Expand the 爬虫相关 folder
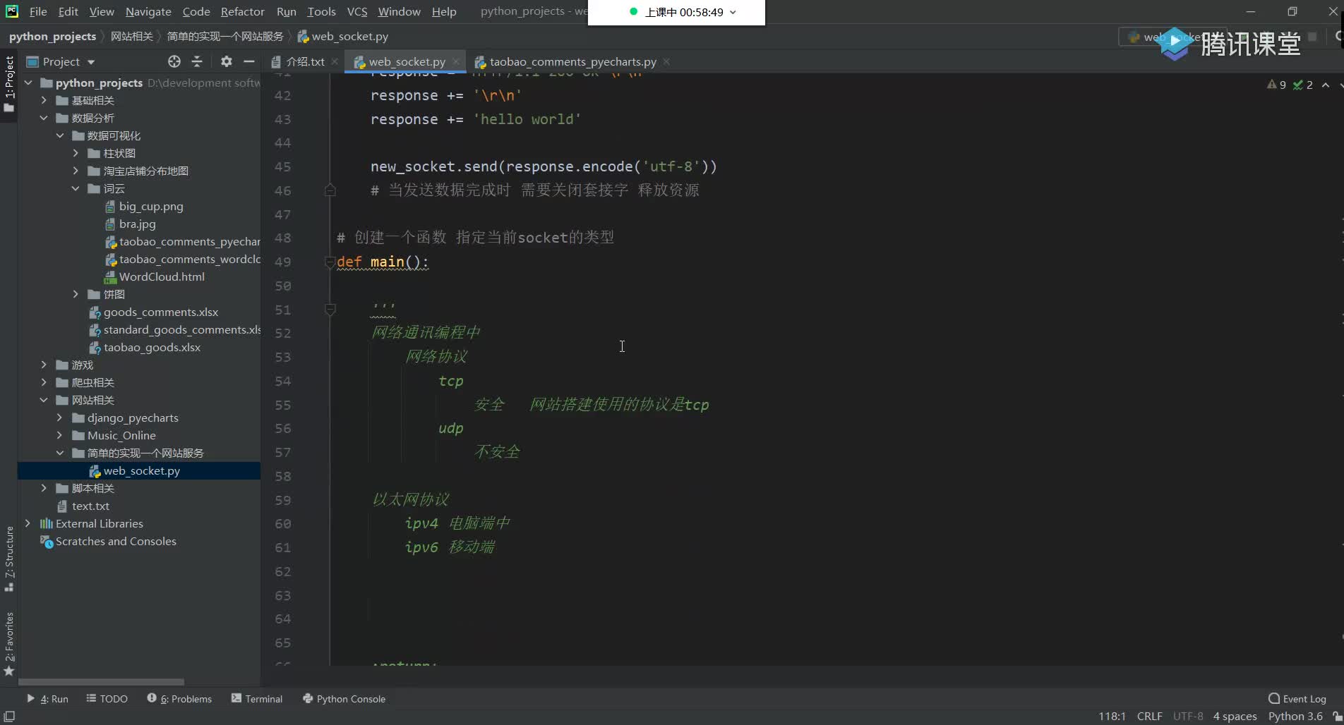The height and width of the screenshot is (725, 1344). pos(44,382)
